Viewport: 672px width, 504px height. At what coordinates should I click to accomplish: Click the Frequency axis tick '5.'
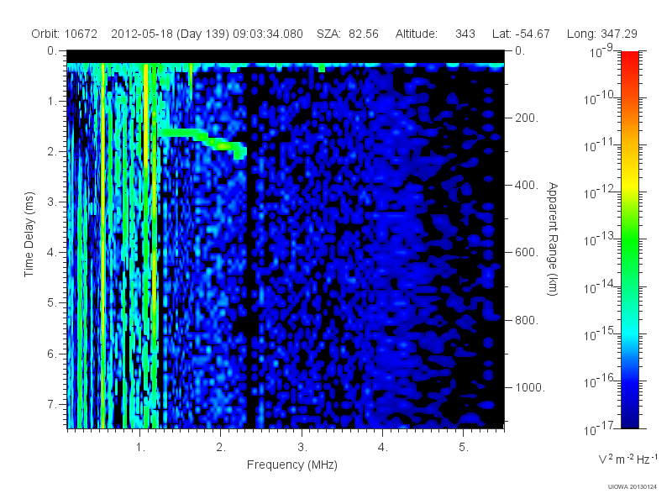(x=464, y=447)
